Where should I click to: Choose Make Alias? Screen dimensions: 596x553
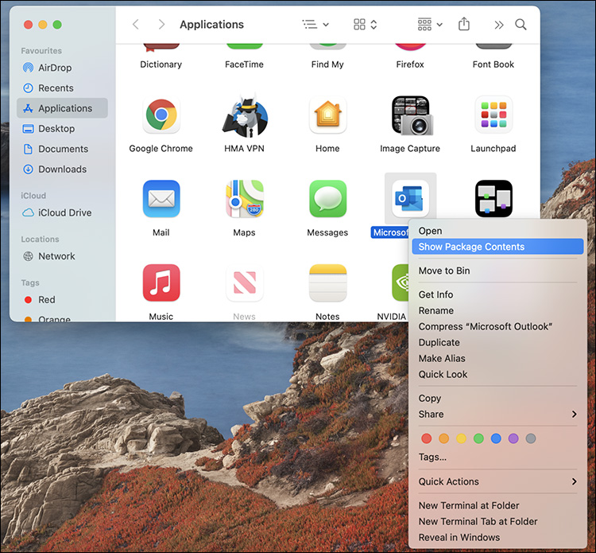pos(497,359)
